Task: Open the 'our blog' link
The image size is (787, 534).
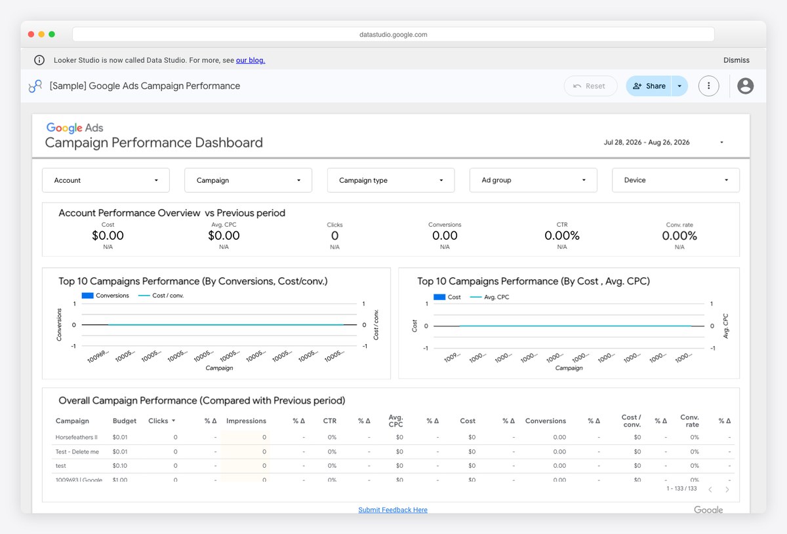Action: click(x=251, y=60)
